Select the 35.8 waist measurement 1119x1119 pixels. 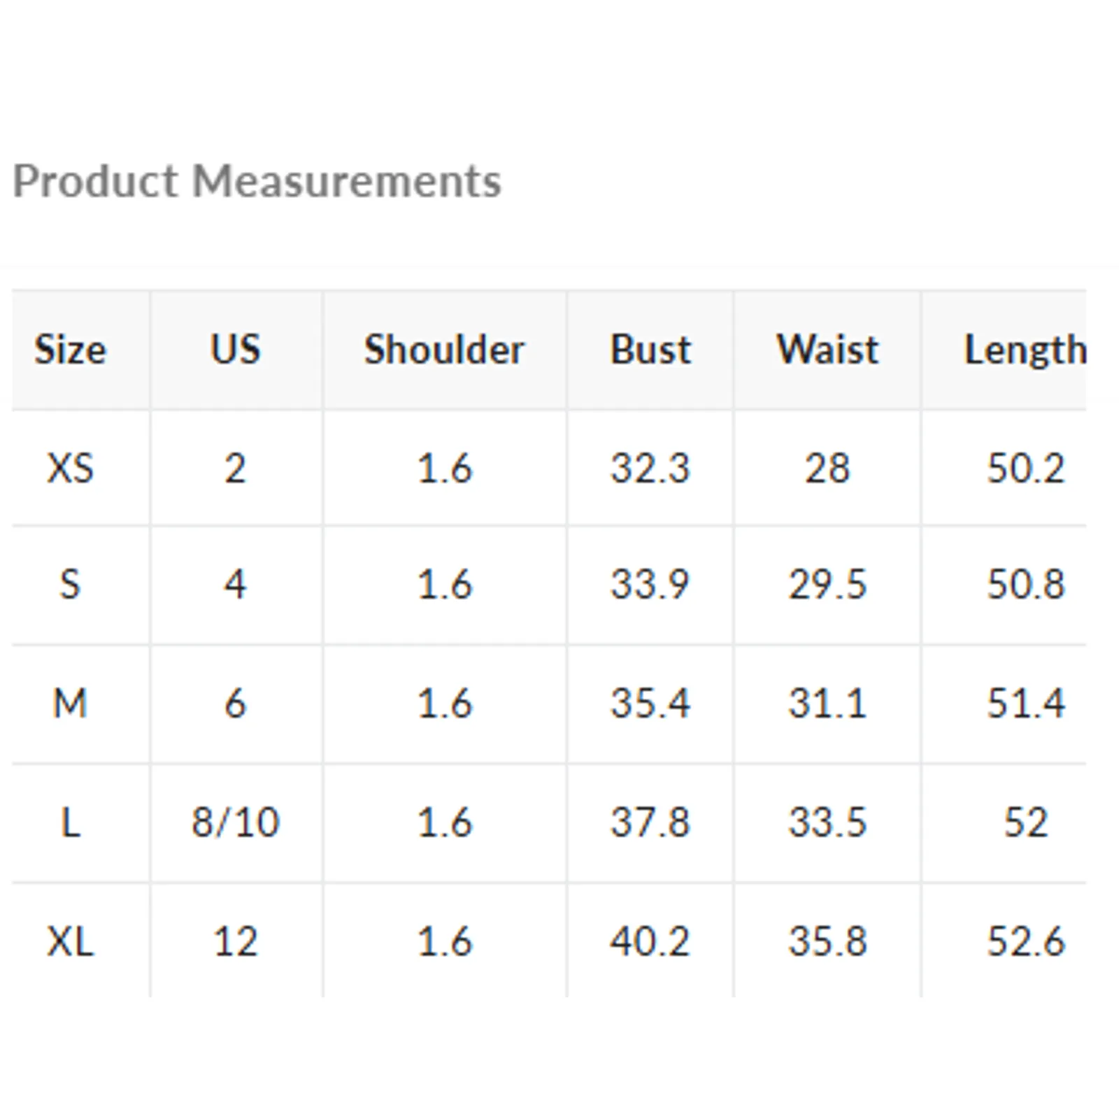827,941
